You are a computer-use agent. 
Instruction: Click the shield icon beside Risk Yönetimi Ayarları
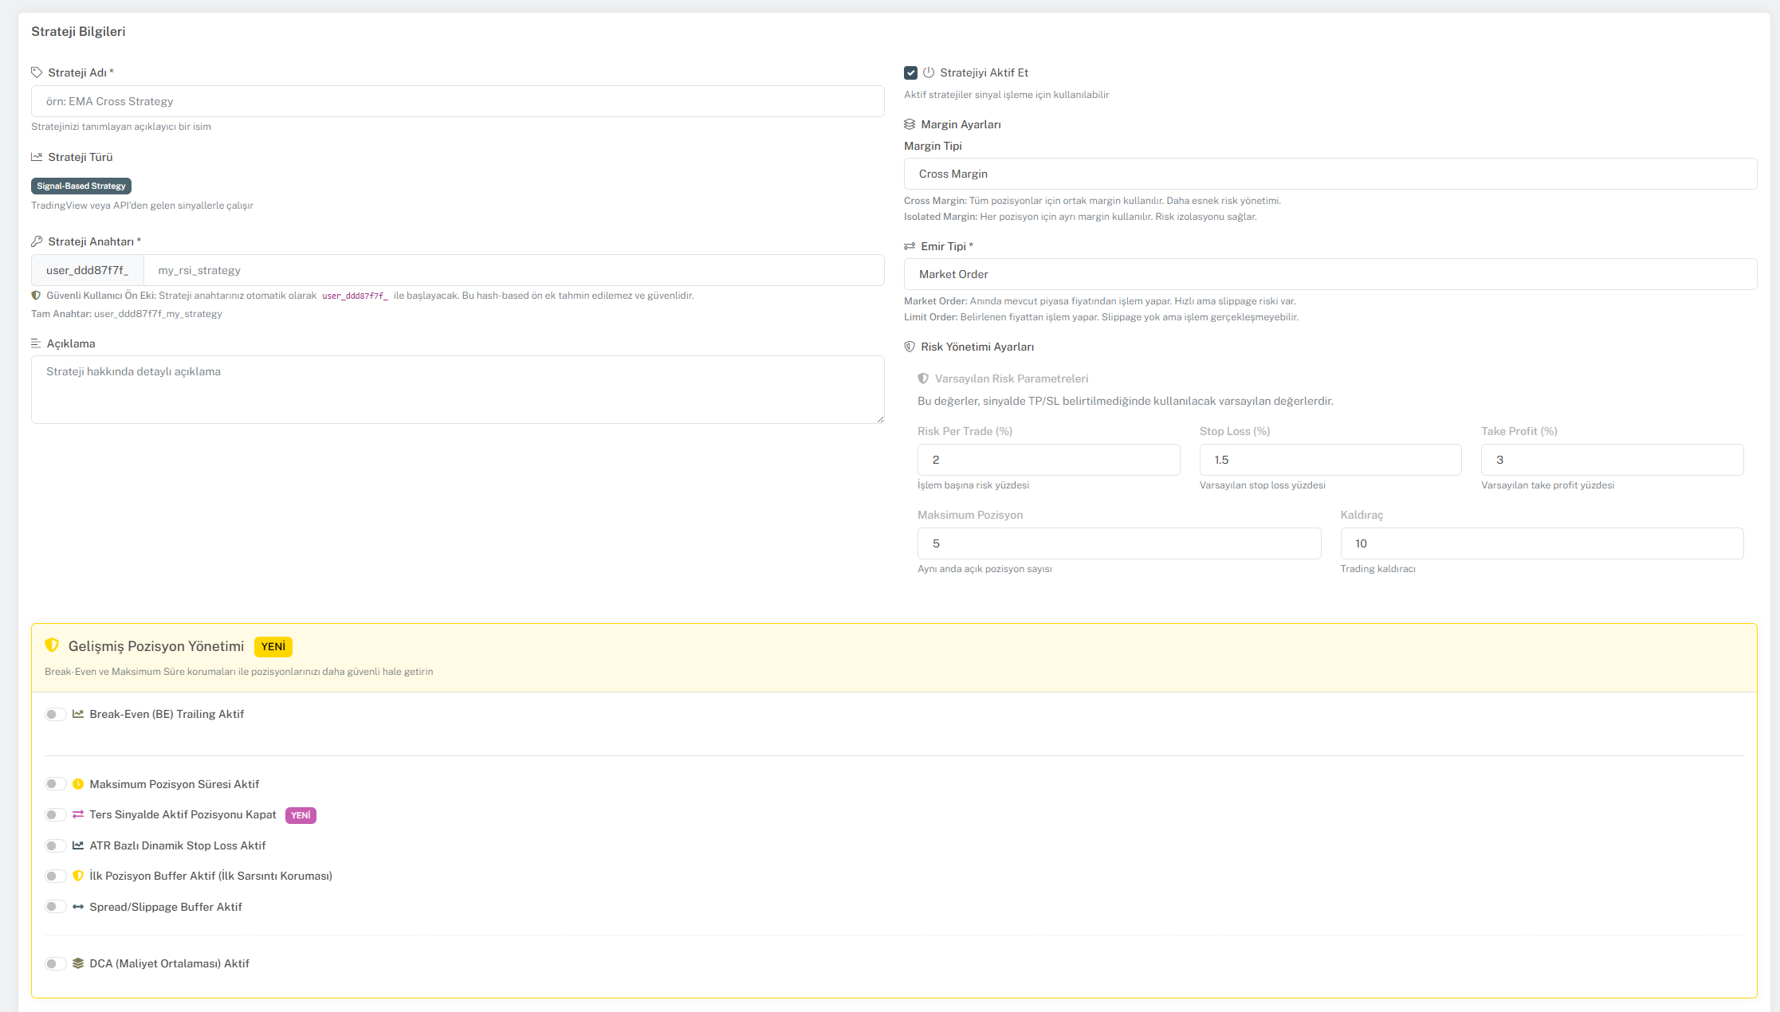pyautogui.click(x=910, y=347)
